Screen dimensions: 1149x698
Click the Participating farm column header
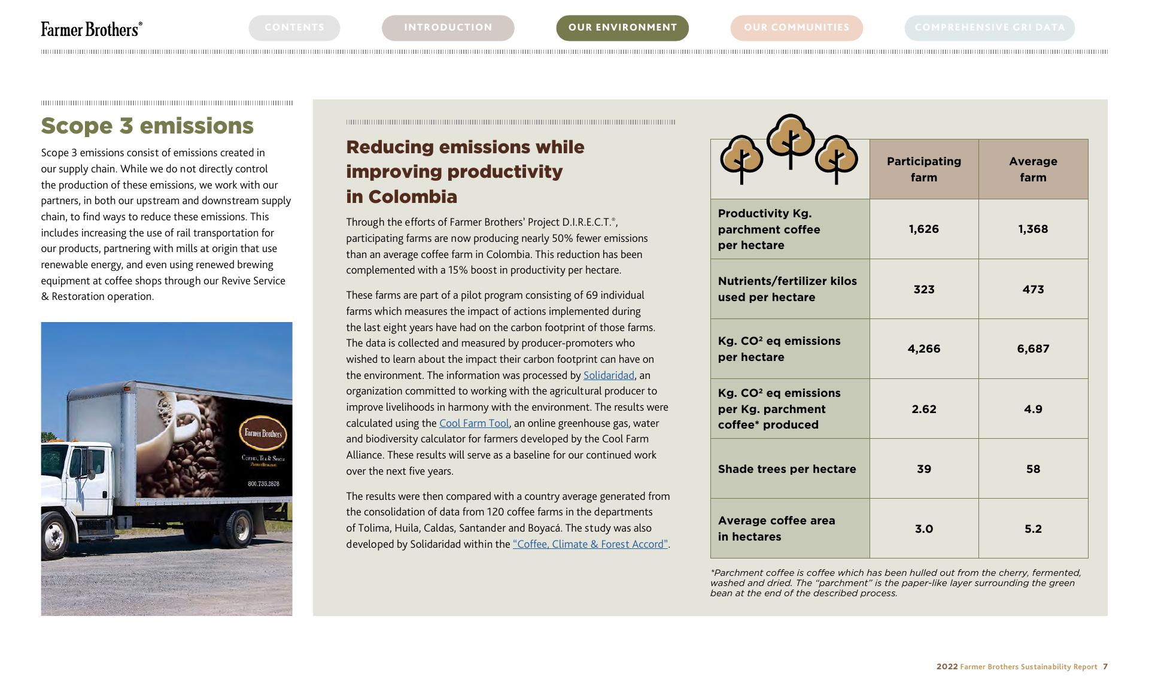(923, 169)
